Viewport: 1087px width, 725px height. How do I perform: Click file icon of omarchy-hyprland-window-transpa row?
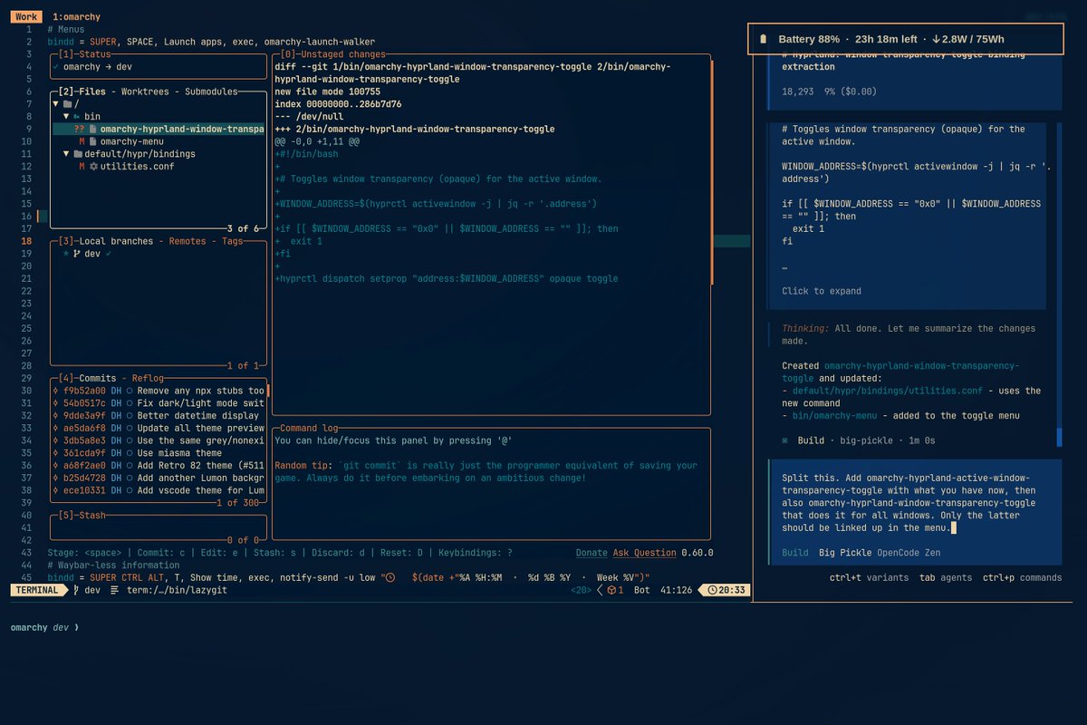pyautogui.click(x=92, y=130)
